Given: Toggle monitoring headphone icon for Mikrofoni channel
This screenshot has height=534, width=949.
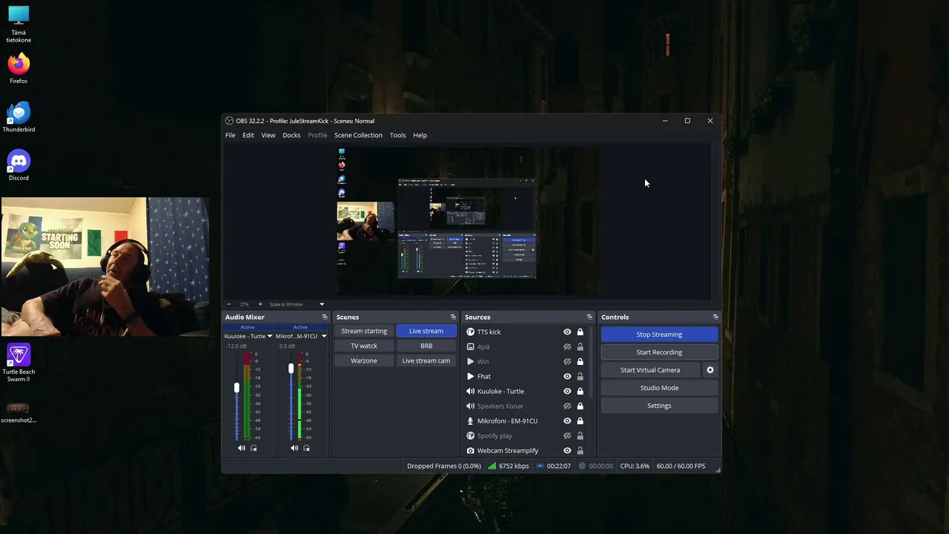Looking at the screenshot, I should 307,448.
